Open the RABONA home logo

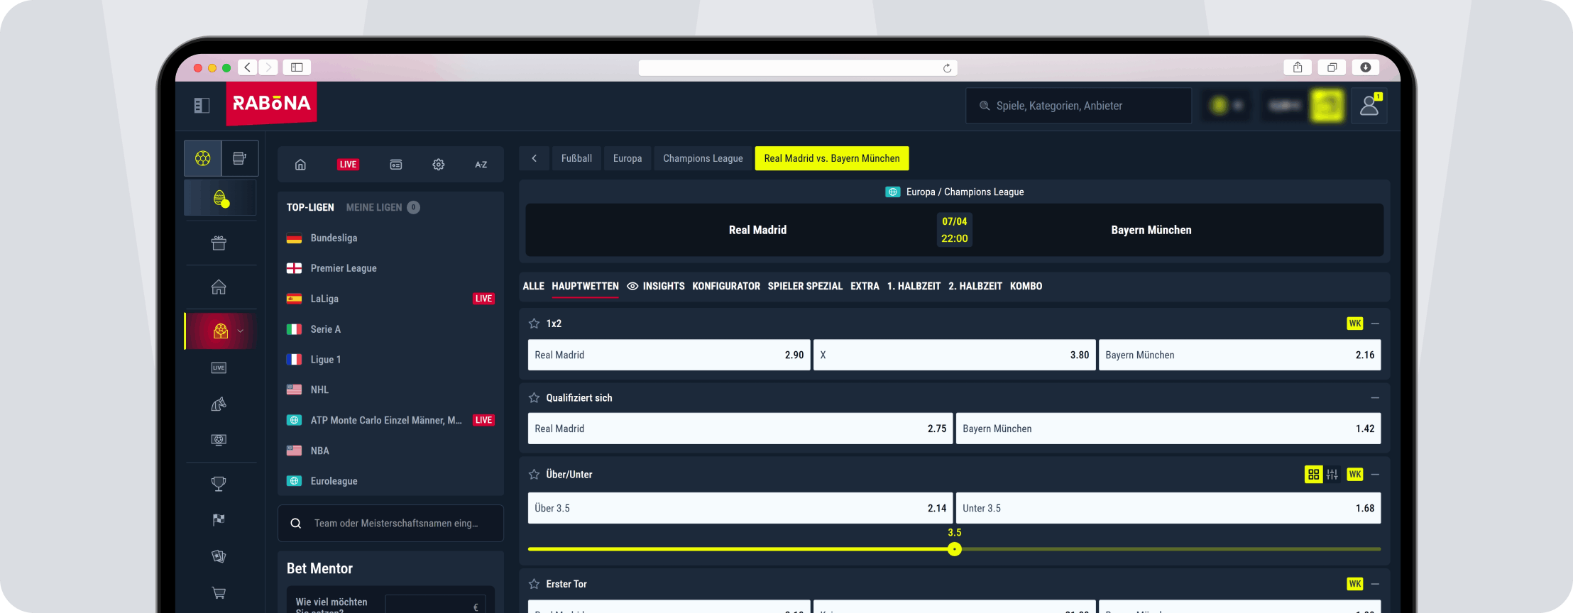point(272,104)
